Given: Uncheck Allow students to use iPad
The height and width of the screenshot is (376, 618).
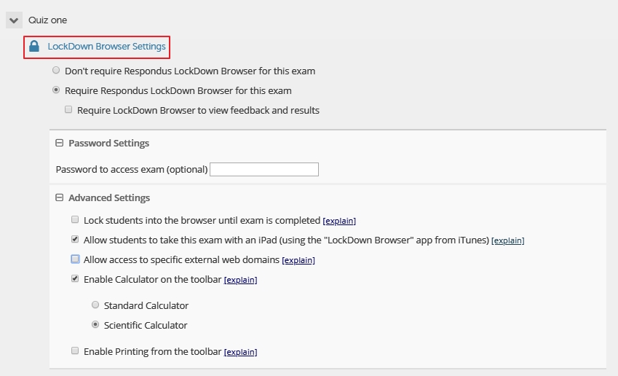Looking at the screenshot, I should [x=75, y=239].
